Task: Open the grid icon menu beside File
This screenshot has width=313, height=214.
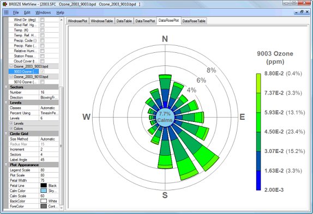Action: click(6, 13)
